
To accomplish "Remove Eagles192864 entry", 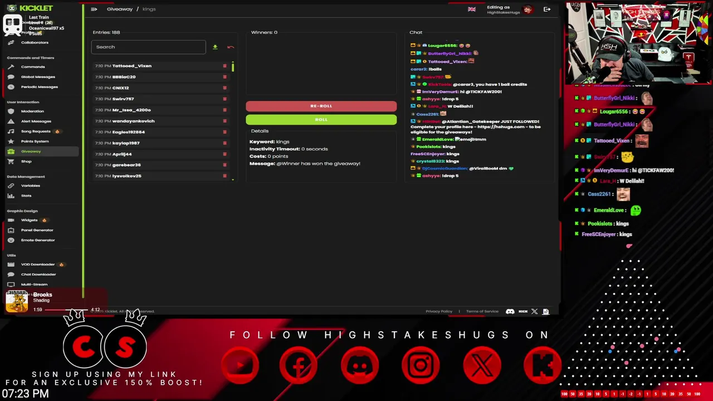I will (x=224, y=132).
